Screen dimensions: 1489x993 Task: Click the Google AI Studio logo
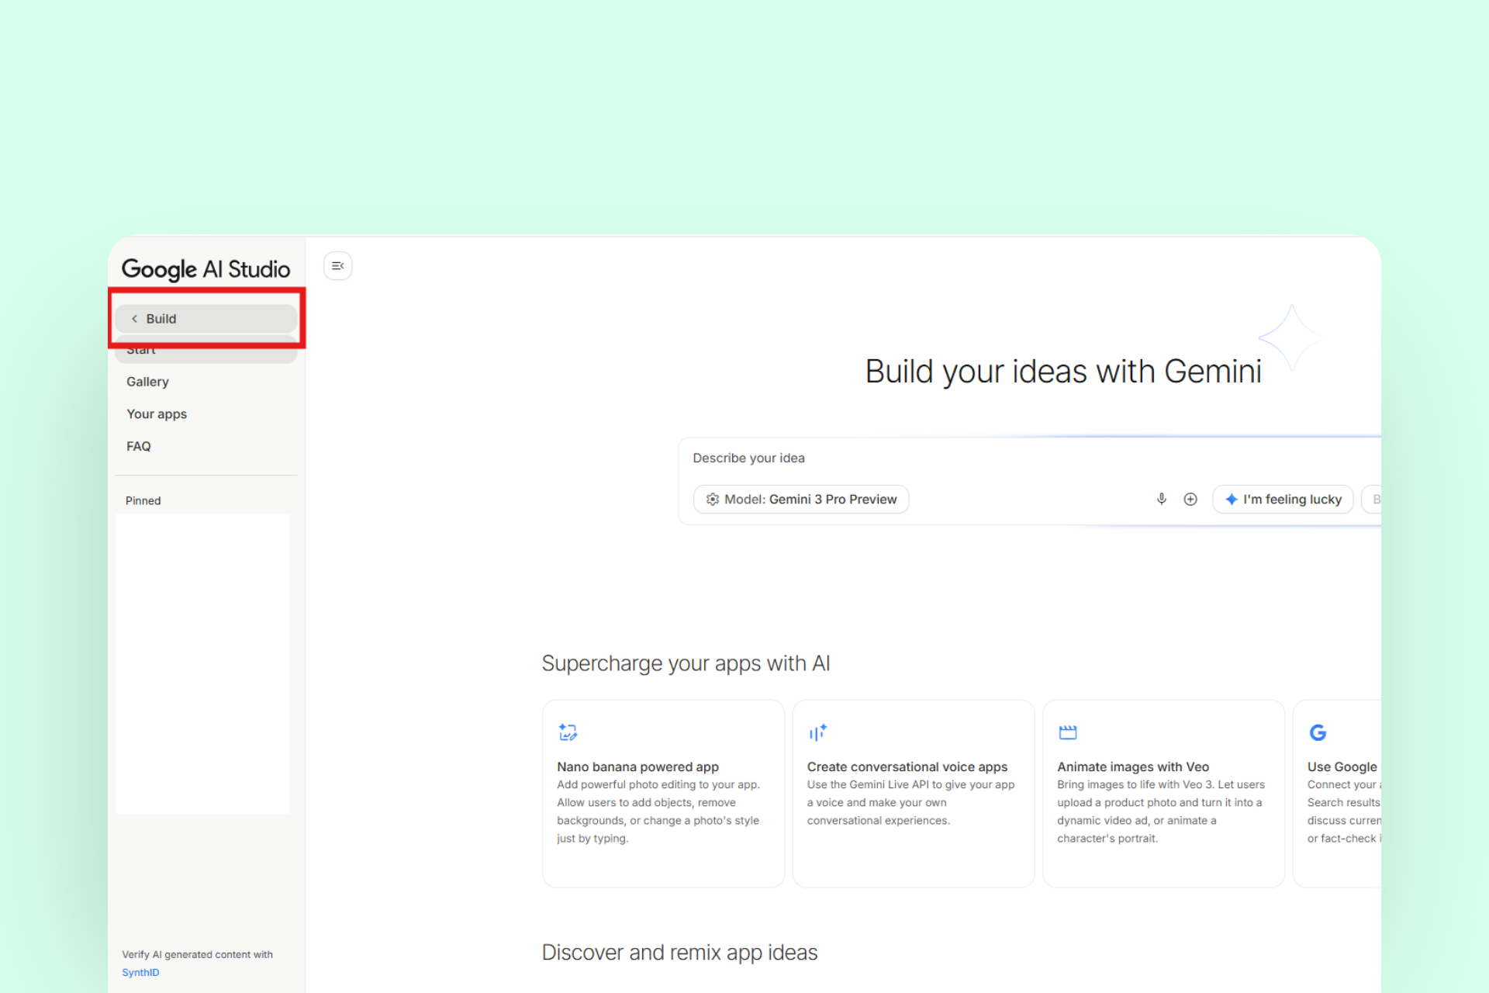206,269
